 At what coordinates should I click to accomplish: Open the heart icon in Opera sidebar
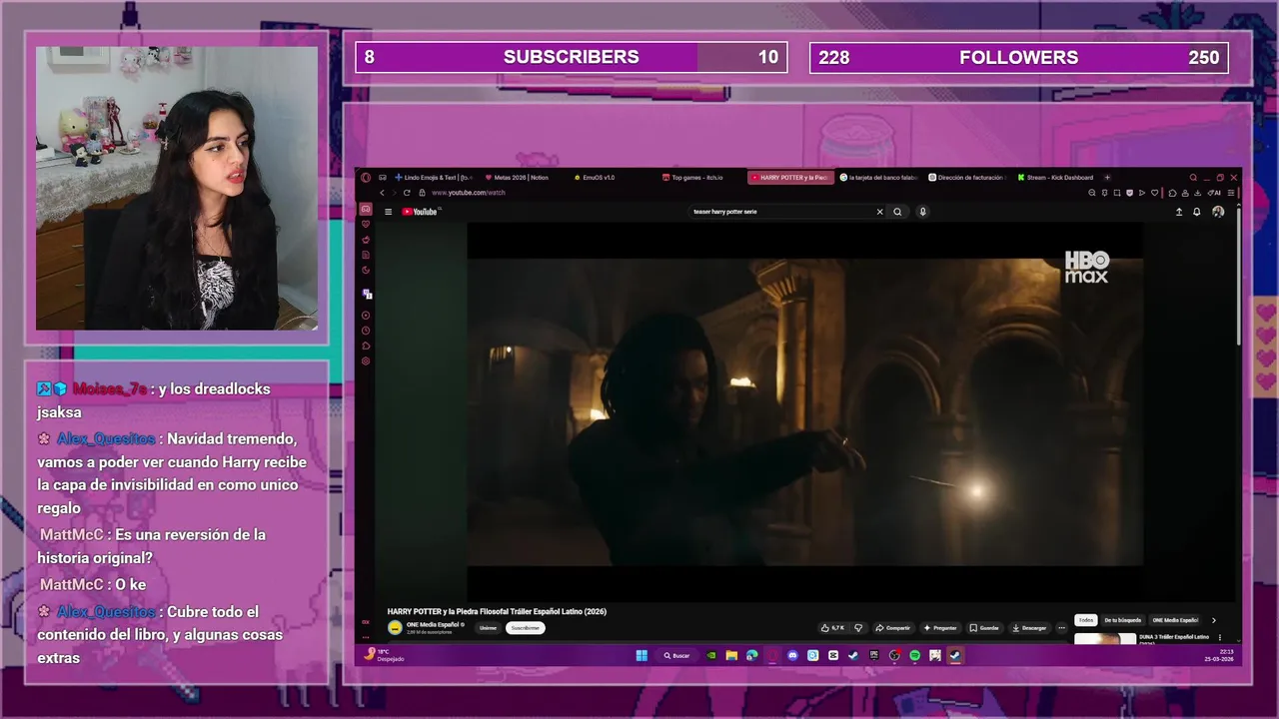[366, 225]
